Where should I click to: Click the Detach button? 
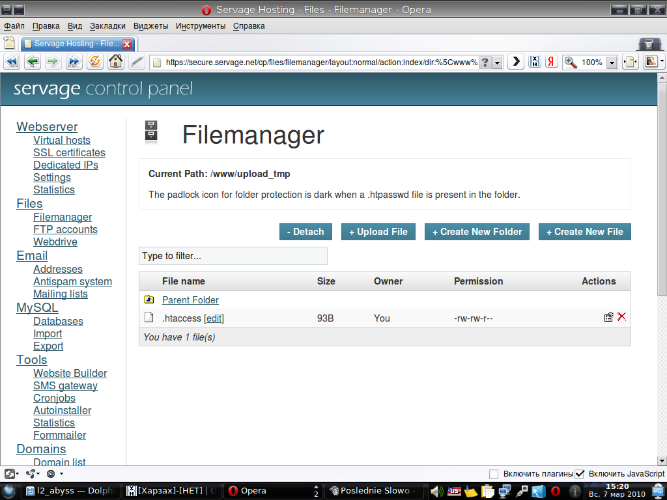tap(305, 232)
